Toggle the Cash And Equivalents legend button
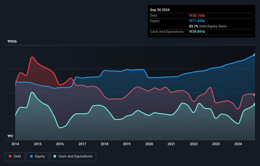The image size is (260, 166). [73, 157]
